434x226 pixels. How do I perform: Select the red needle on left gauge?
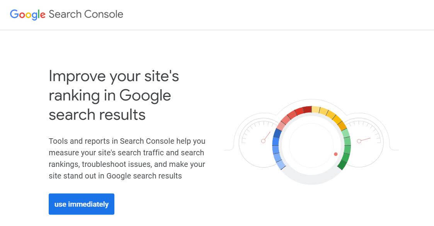point(266,136)
